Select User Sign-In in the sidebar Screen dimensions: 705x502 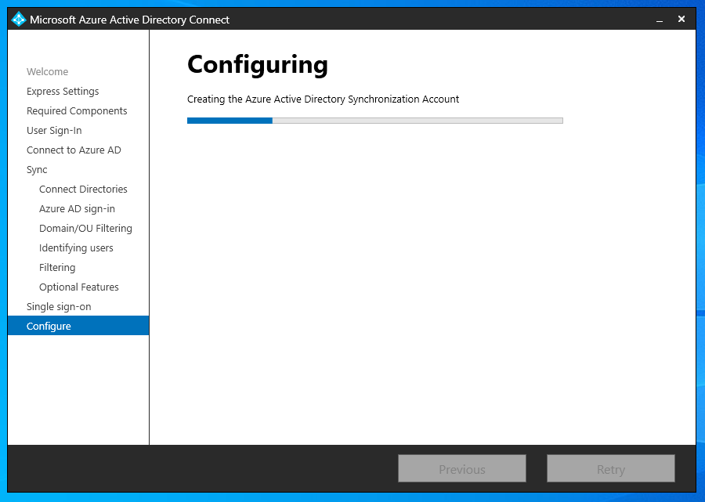coord(54,130)
